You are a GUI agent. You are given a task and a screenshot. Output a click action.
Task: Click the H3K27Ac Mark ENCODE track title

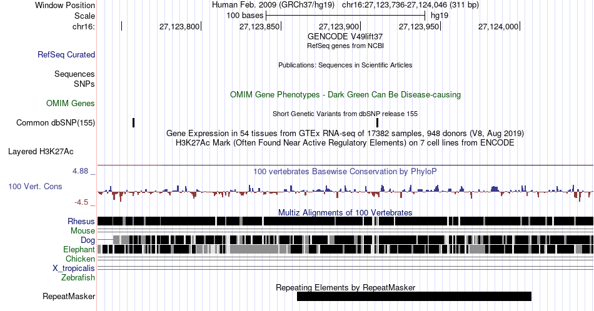345,142
